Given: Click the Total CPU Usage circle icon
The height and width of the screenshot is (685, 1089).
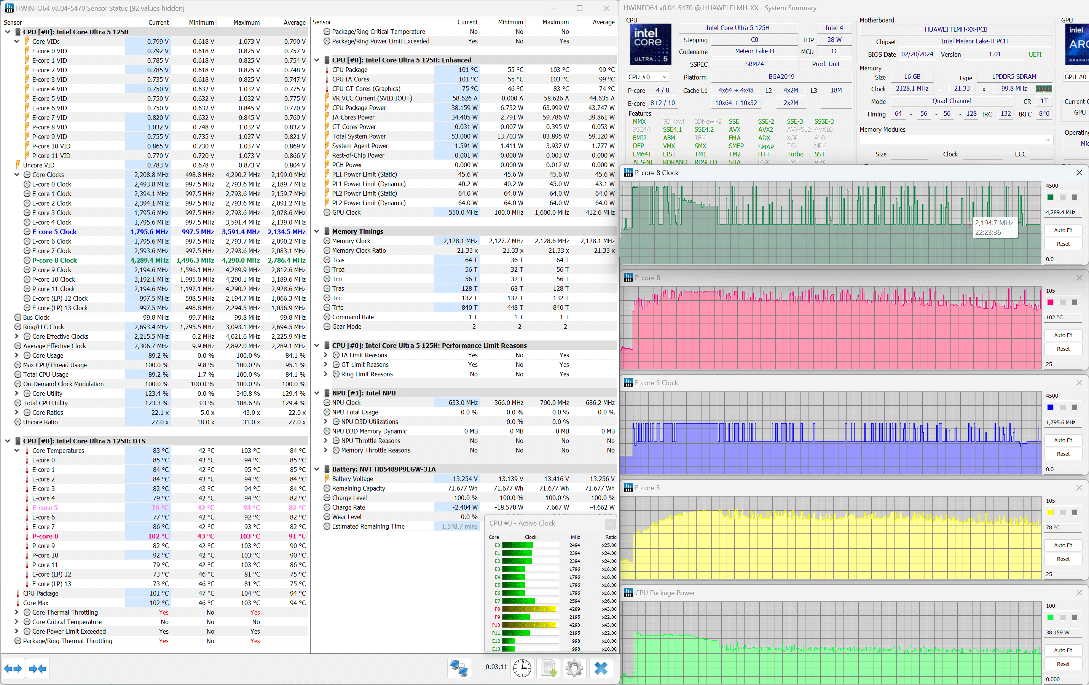Looking at the screenshot, I should tap(18, 374).
